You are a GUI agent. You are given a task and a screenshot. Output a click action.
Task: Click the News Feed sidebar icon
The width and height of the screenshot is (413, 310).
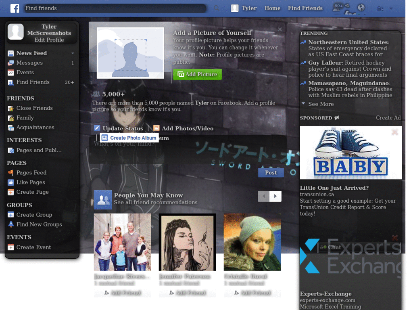click(11, 53)
